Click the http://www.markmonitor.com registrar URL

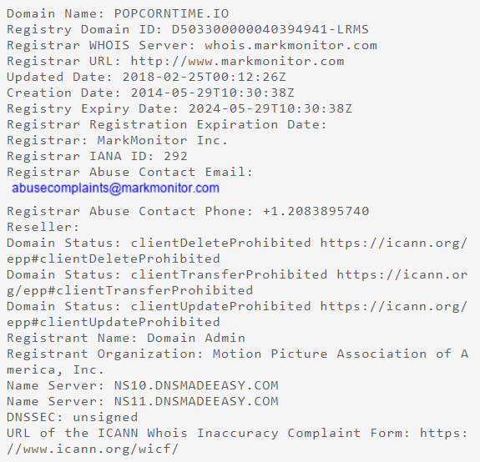(x=238, y=61)
